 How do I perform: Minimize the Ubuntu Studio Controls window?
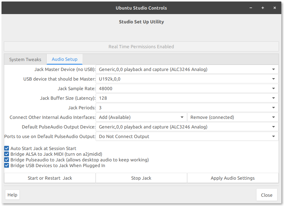251,8
